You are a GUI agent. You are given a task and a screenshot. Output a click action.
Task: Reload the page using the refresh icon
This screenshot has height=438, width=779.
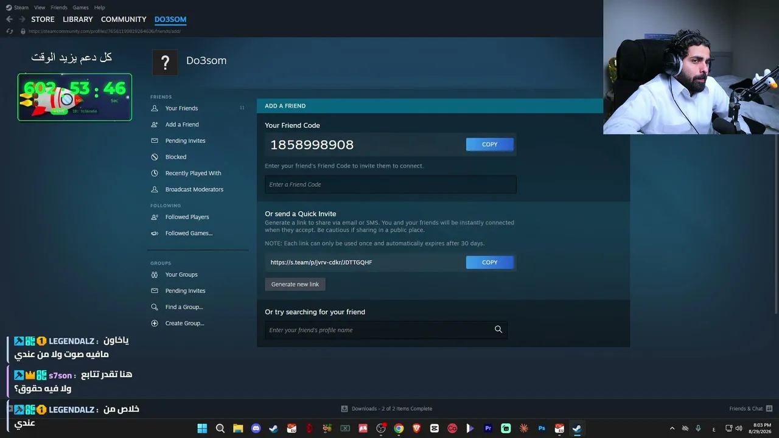pos(9,31)
